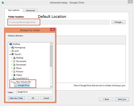The image size is (134, 106).
Task: Collapse the This PC tree node
Action: click(10, 54)
